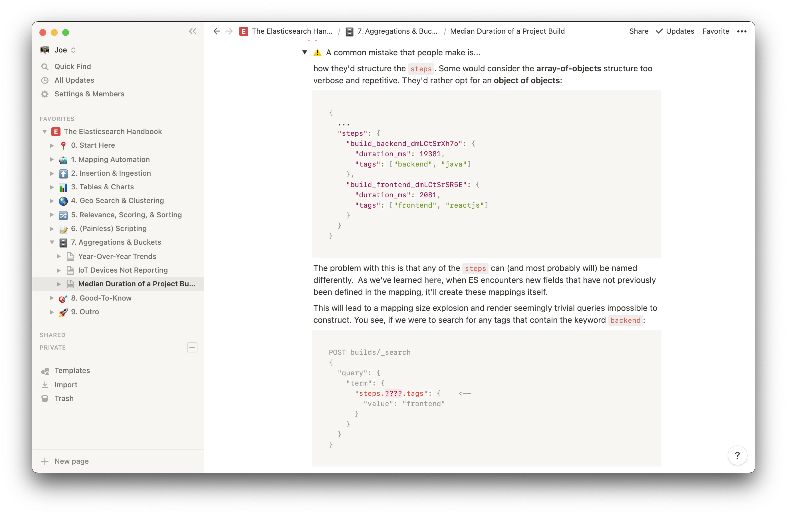Mark page as Favorite
Screen dimensions: 787x515
click(716, 31)
